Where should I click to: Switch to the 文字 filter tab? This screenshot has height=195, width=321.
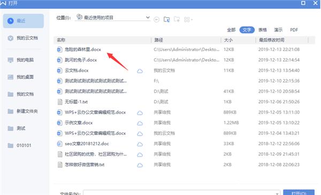247,30
